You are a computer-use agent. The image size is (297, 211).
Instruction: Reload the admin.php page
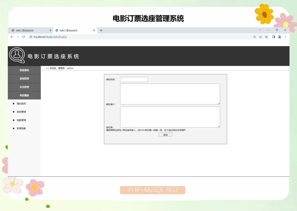click(x=24, y=37)
